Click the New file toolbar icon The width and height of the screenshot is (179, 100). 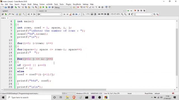click(x=3, y=7)
